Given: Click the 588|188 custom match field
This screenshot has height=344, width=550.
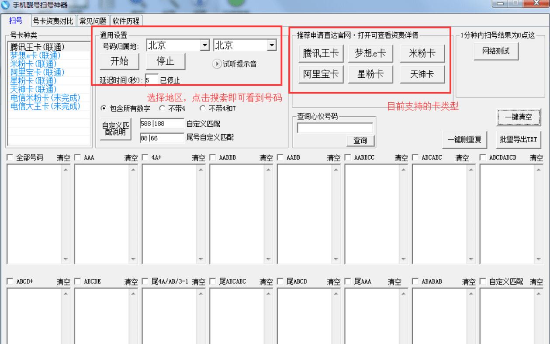Looking at the screenshot, I should point(161,124).
